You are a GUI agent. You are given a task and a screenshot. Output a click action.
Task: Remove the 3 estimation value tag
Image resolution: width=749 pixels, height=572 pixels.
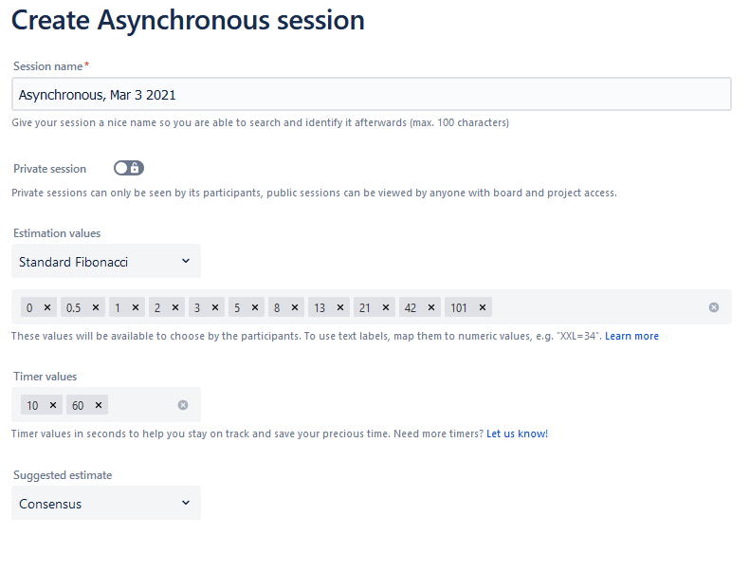[x=215, y=307]
